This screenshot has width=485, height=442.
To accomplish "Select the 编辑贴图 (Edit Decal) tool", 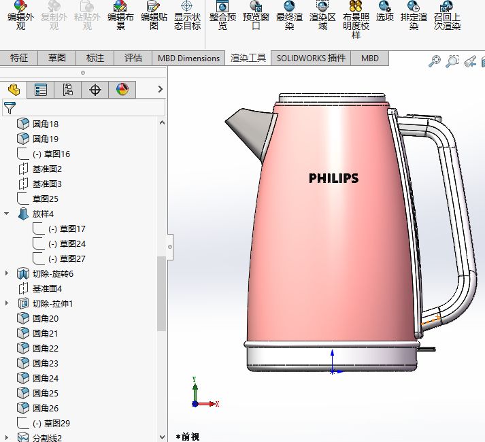I will click(154, 16).
